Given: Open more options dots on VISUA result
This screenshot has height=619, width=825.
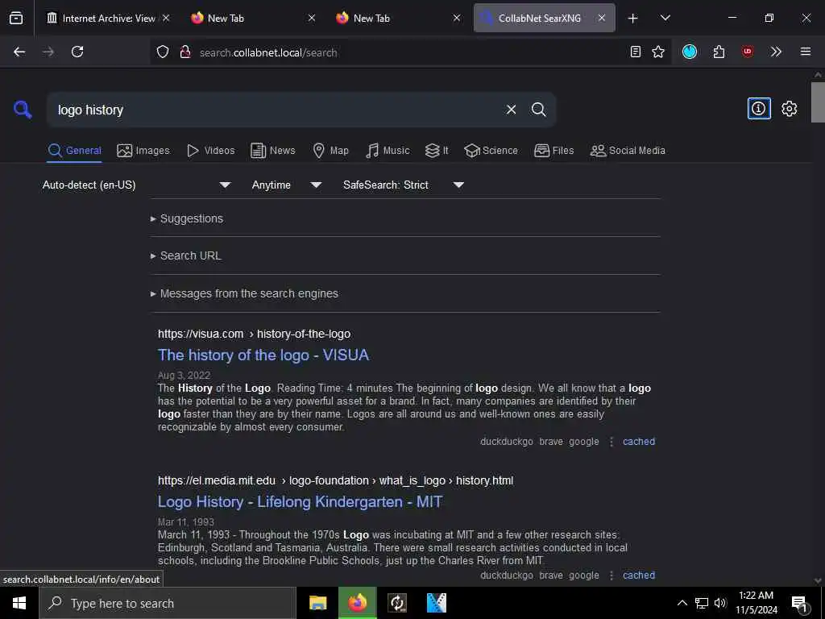Looking at the screenshot, I should pos(611,442).
